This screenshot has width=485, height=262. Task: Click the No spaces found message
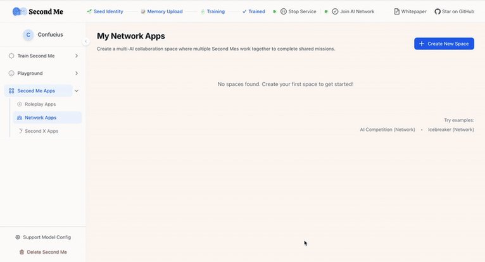coord(286,84)
